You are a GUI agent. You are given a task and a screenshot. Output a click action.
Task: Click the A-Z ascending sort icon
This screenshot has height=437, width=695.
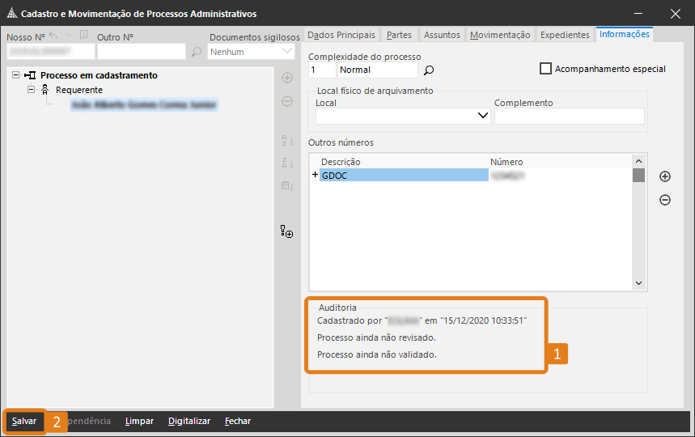pyautogui.click(x=286, y=141)
